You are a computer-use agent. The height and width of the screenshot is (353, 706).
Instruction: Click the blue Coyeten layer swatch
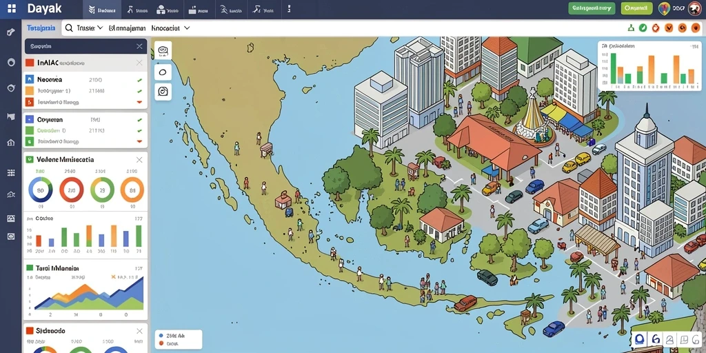coord(29,120)
